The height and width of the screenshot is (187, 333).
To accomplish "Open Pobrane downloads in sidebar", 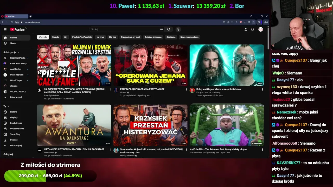I will [17, 140].
